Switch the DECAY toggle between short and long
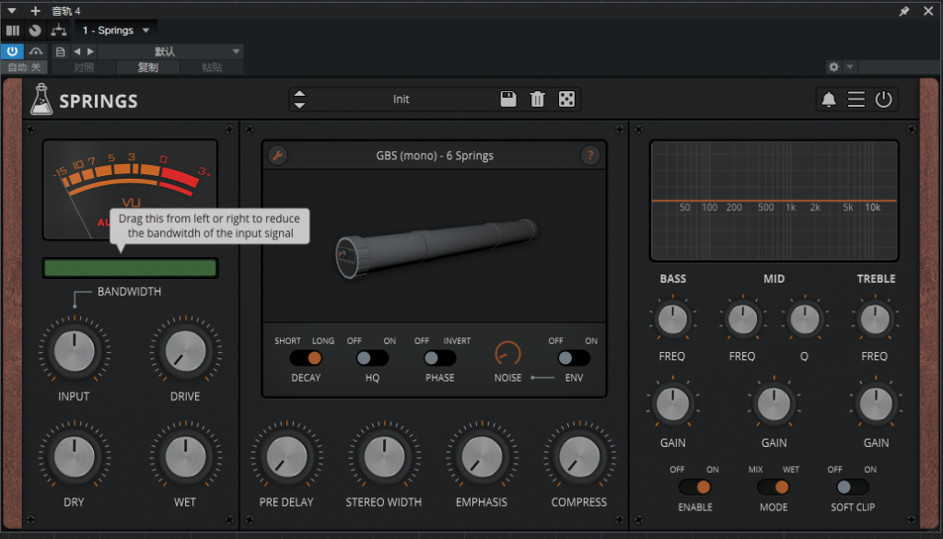Viewport: 943px width, 539px height. (x=306, y=357)
